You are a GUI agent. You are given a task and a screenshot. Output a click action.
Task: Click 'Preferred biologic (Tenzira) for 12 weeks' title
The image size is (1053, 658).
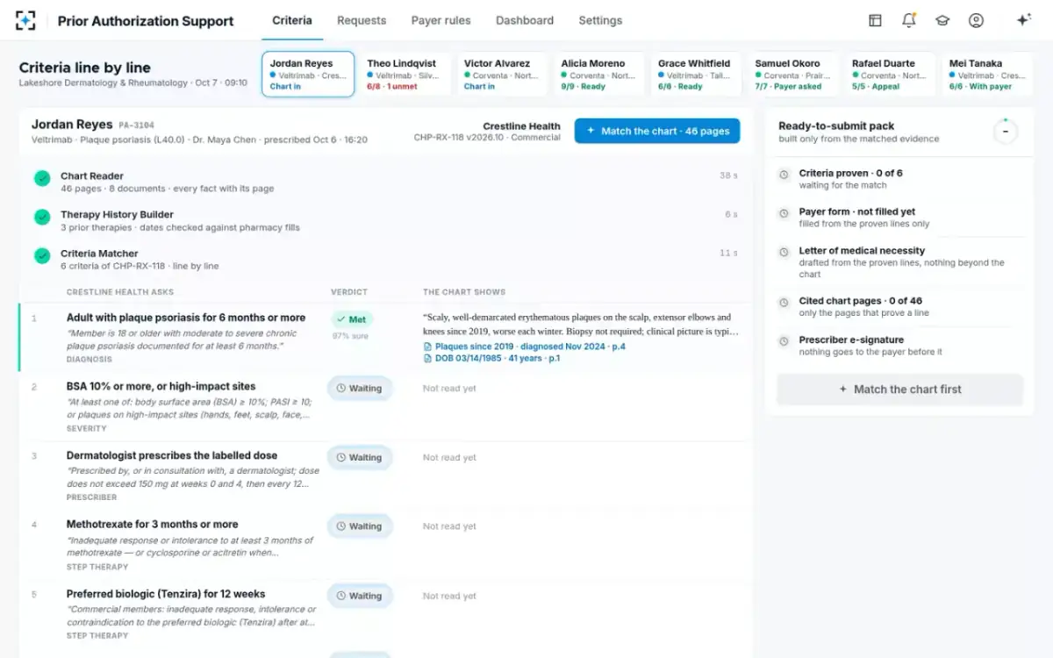pos(166,594)
